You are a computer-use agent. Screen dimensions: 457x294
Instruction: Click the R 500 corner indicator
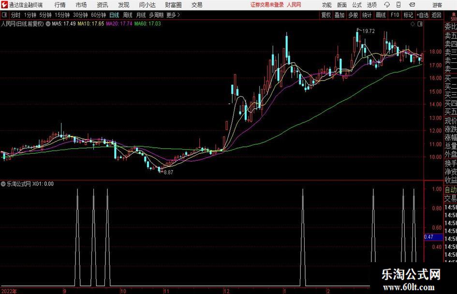click(x=454, y=17)
